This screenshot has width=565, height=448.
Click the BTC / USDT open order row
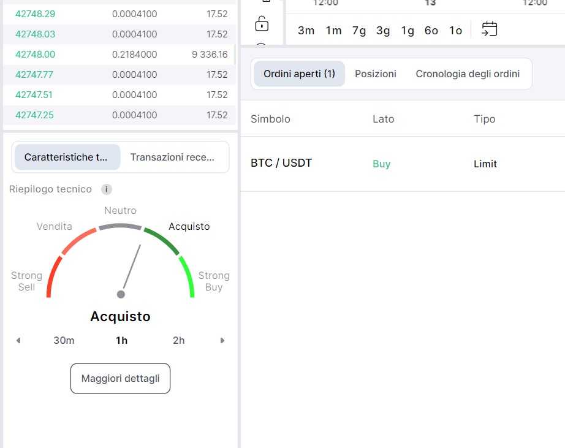click(281, 164)
